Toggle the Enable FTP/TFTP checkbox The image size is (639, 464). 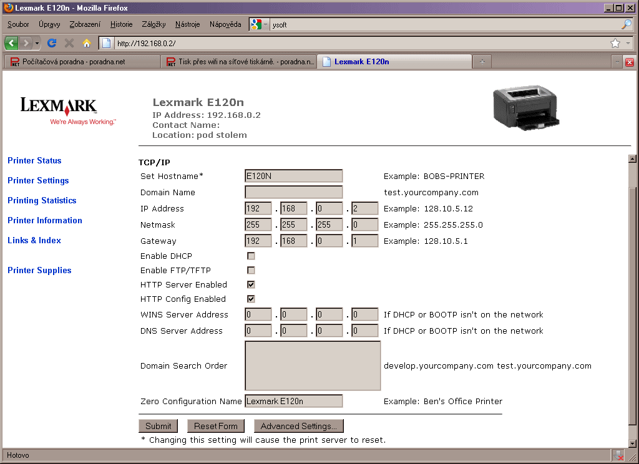(251, 270)
